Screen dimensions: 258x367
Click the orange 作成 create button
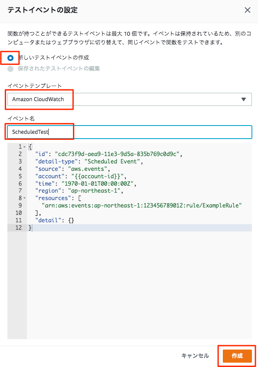[237, 356]
